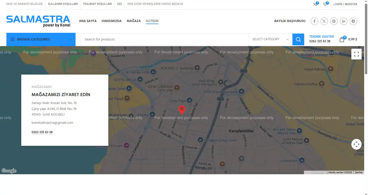Click the CEYYİL MEGA map marker
This screenshot has width=368, height=195.
pos(140,80)
